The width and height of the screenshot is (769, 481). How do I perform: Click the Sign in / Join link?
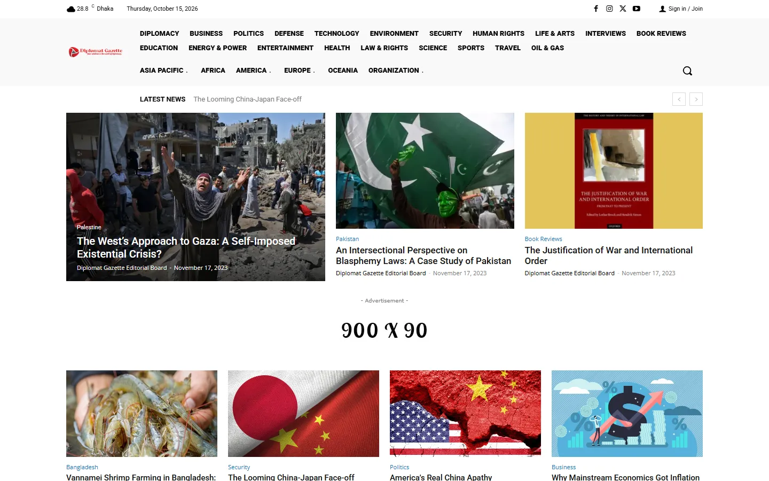pos(681,9)
